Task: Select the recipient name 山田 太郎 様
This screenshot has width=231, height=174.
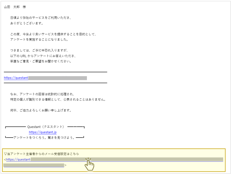Action: (15, 7)
